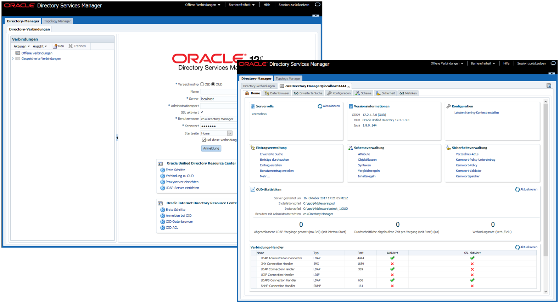This screenshot has height=304, width=559.
Task: Select LDAPS Connection Handler row
Action: pyautogui.click(x=393, y=280)
